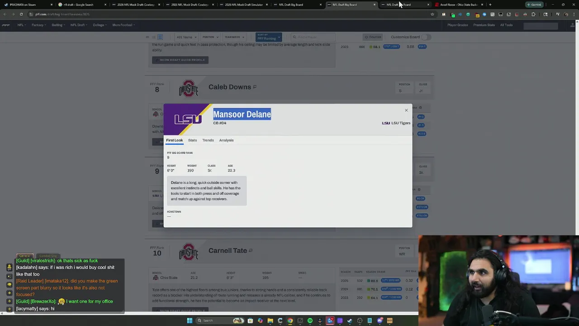This screenshot has height=326, width=579.
Task: Click the Gemini button in the browser
Action: coord(534,5)
